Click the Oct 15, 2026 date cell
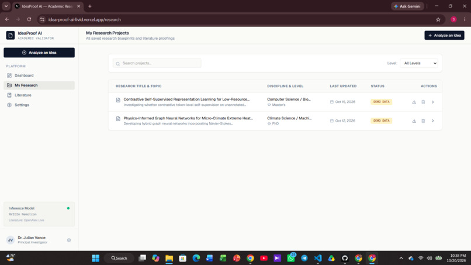This screenshot has width=471, height=265. click(342, 102)
